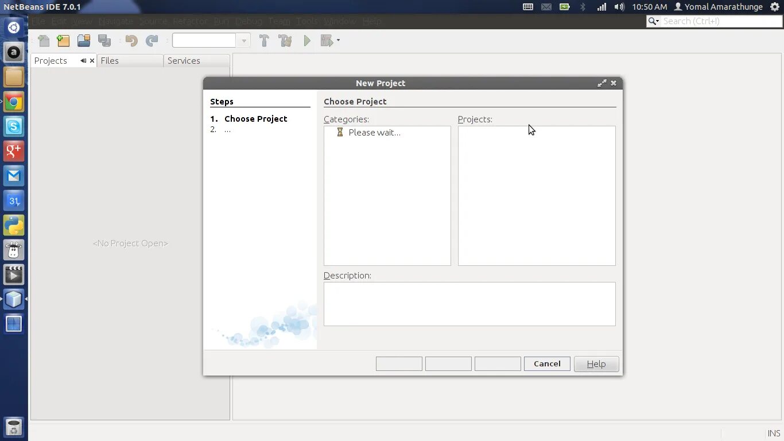Click the Clean and Build icon
Screen dimensions: 784x441
click(x=285, y=41)
